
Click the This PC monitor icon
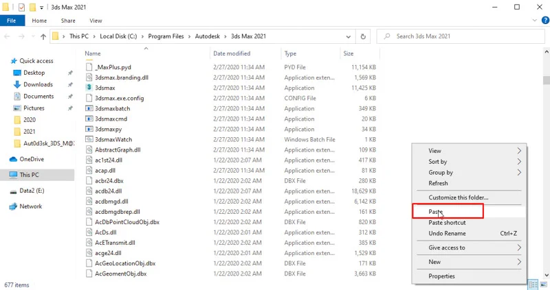point(13,175)
